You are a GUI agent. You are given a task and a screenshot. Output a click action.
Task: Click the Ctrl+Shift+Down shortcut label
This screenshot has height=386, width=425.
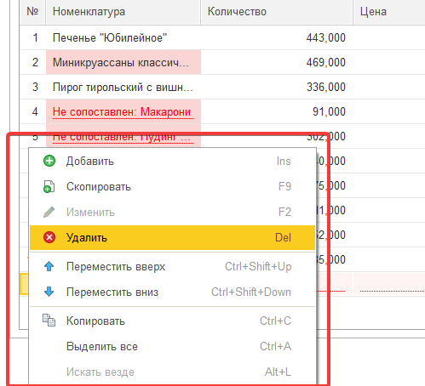click(251, 292)
